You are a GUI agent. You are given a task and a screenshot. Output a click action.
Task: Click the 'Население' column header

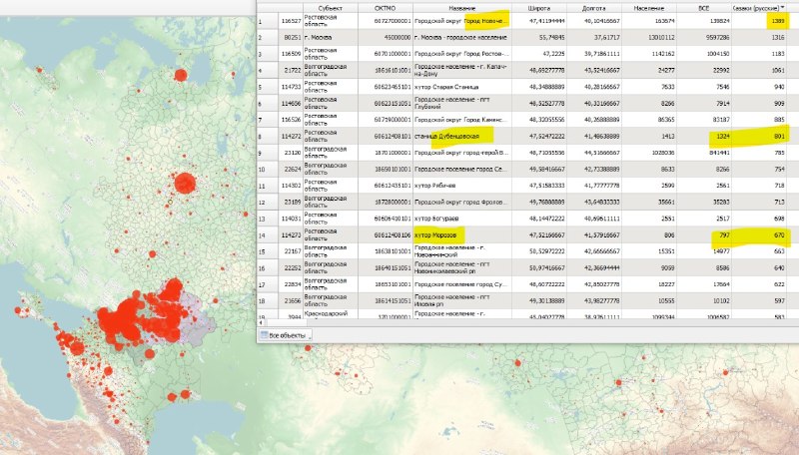[x=649, y=8]
